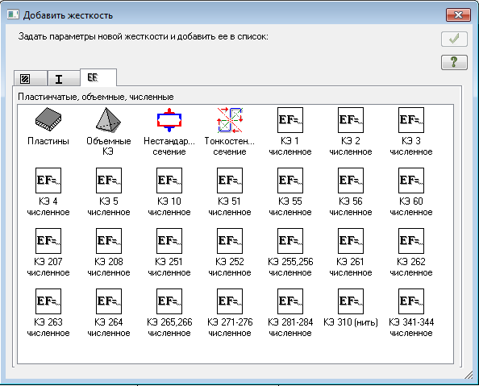The height and width of the screenshot is (386, 479).
Task: Select the КЭ 10 численное icon
Action: (x=169, y=181)
